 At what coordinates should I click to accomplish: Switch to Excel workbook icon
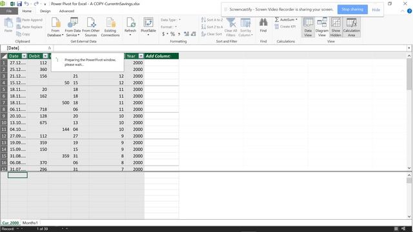click(12, 4)
